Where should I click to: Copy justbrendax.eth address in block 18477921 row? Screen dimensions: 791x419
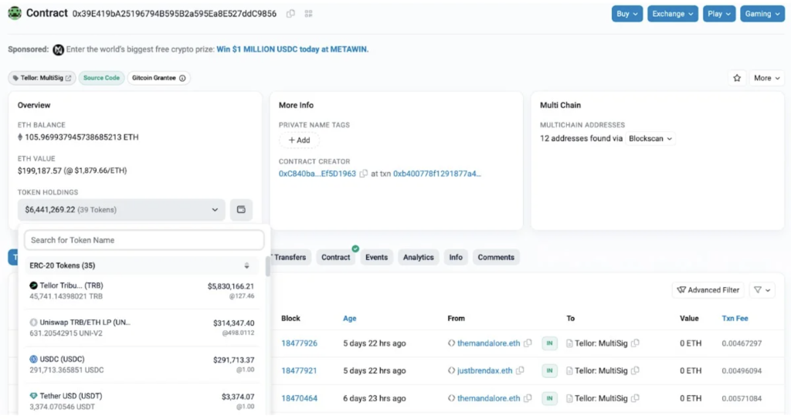click(x=520, y=370)
